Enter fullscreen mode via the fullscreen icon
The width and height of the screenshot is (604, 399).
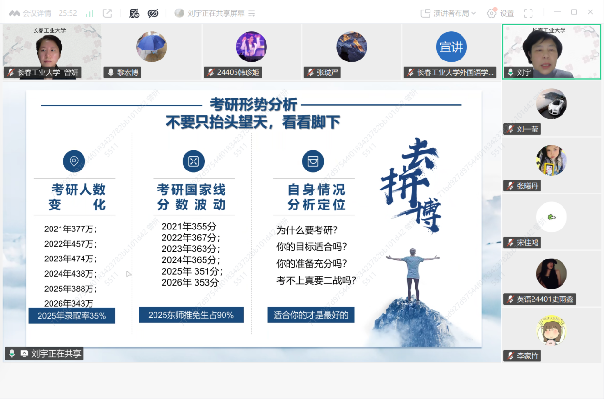(x=528, y=13)
